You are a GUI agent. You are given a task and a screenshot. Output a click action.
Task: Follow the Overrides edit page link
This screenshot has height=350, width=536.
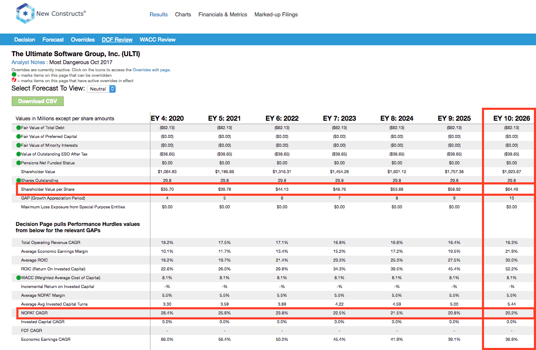(151, 70)
